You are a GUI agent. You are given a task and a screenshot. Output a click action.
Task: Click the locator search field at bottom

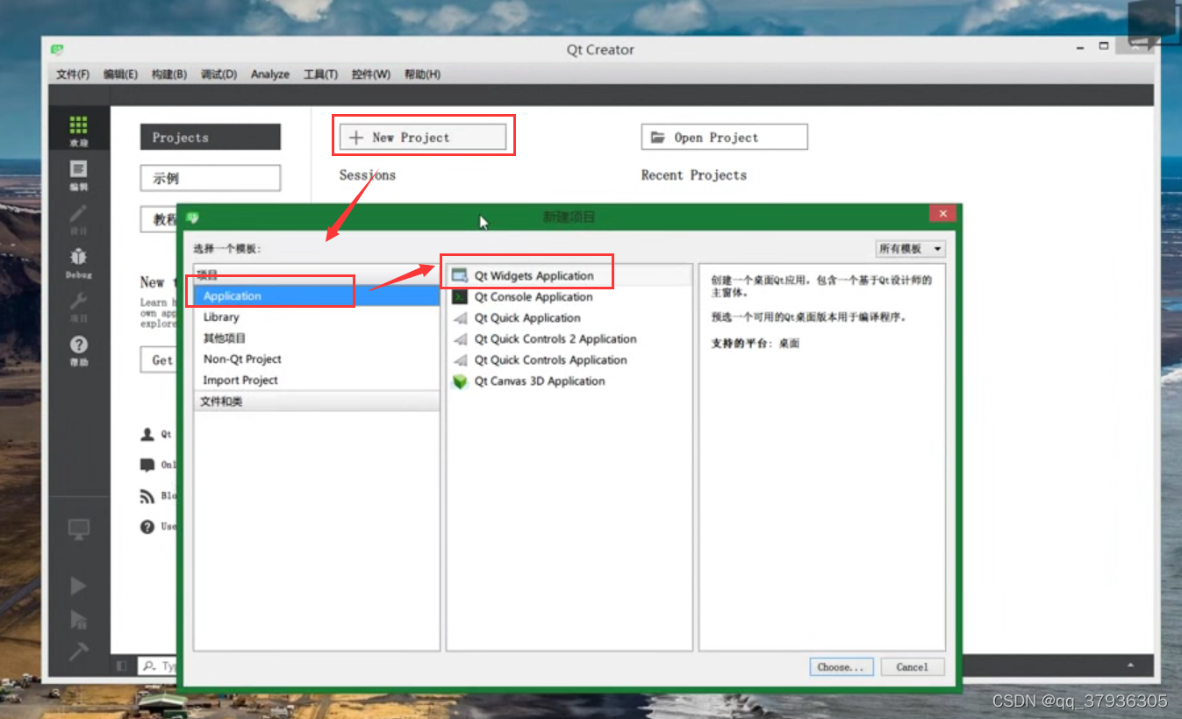click(159, 666)
